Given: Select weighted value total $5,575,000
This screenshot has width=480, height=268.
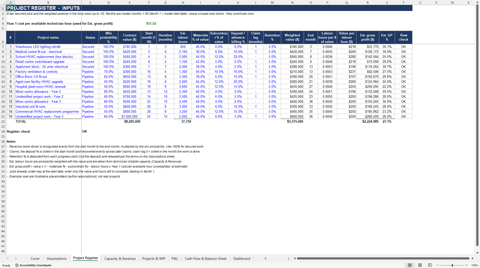Looking at the screenshot, I should tap(292, 121).
